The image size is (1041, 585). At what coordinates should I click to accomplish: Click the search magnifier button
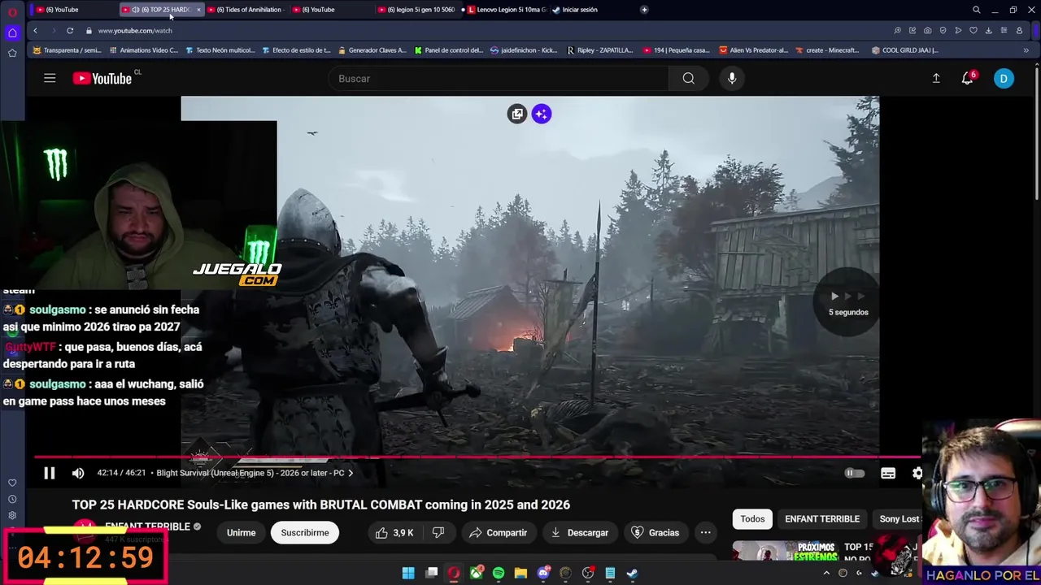(689, 78)
